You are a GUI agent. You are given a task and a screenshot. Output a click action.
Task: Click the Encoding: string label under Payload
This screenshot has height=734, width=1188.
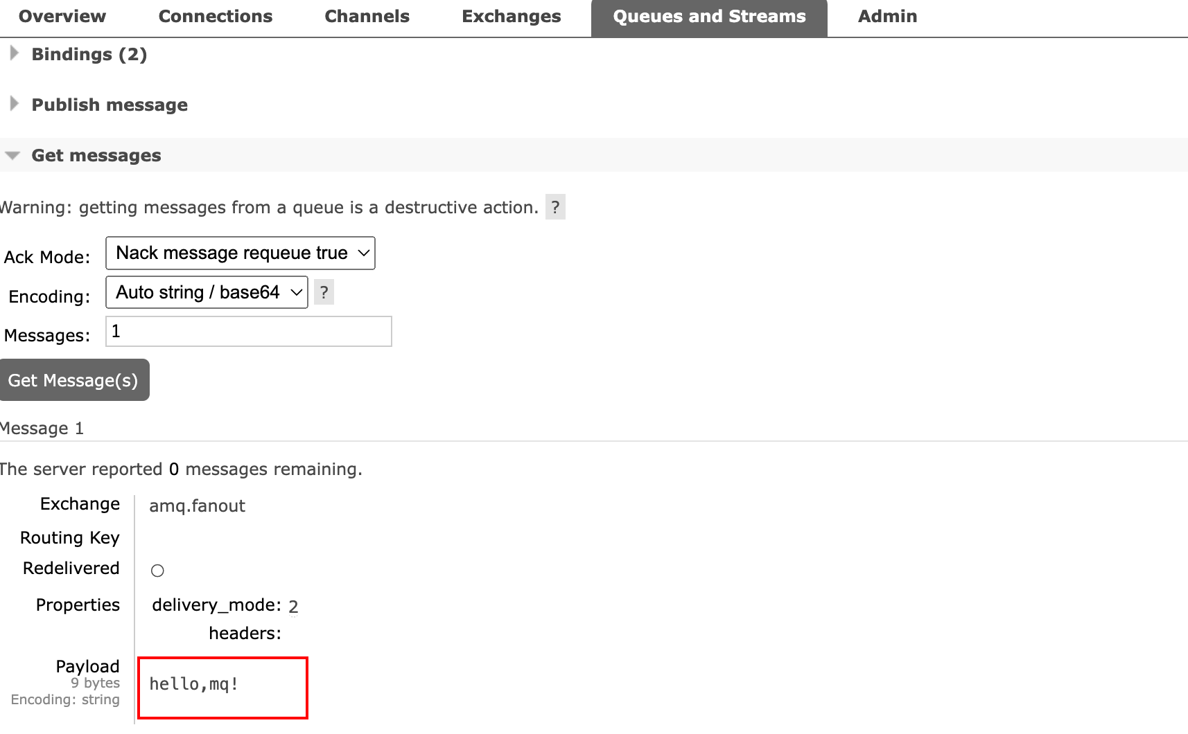pyautogui.click(x=65, y=699)
